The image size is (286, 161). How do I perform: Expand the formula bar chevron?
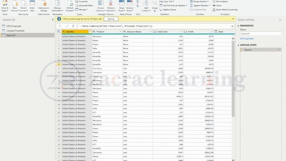(x=232, y=26)
